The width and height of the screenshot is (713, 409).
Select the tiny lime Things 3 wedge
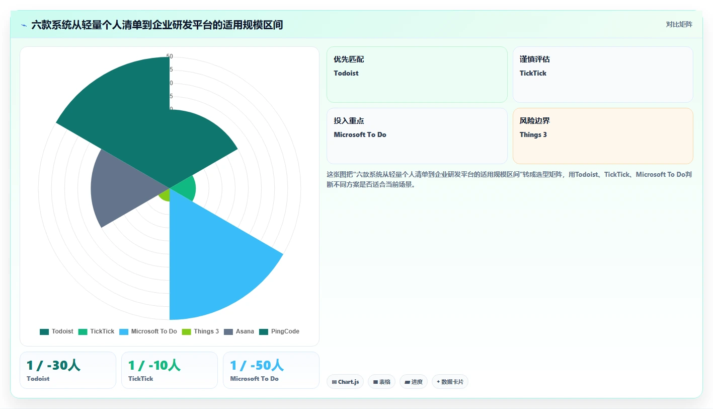pyautogui.click(x=165, y=195)
